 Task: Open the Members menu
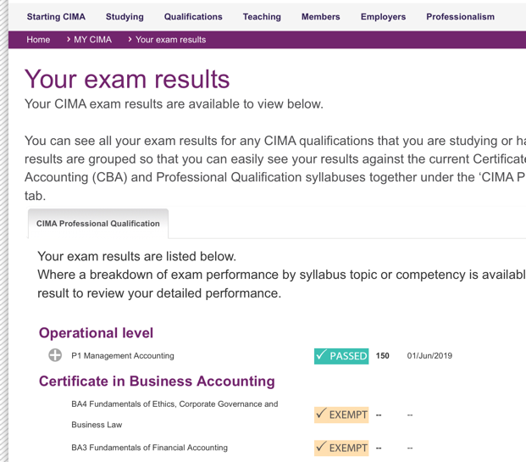pos(320,17)
